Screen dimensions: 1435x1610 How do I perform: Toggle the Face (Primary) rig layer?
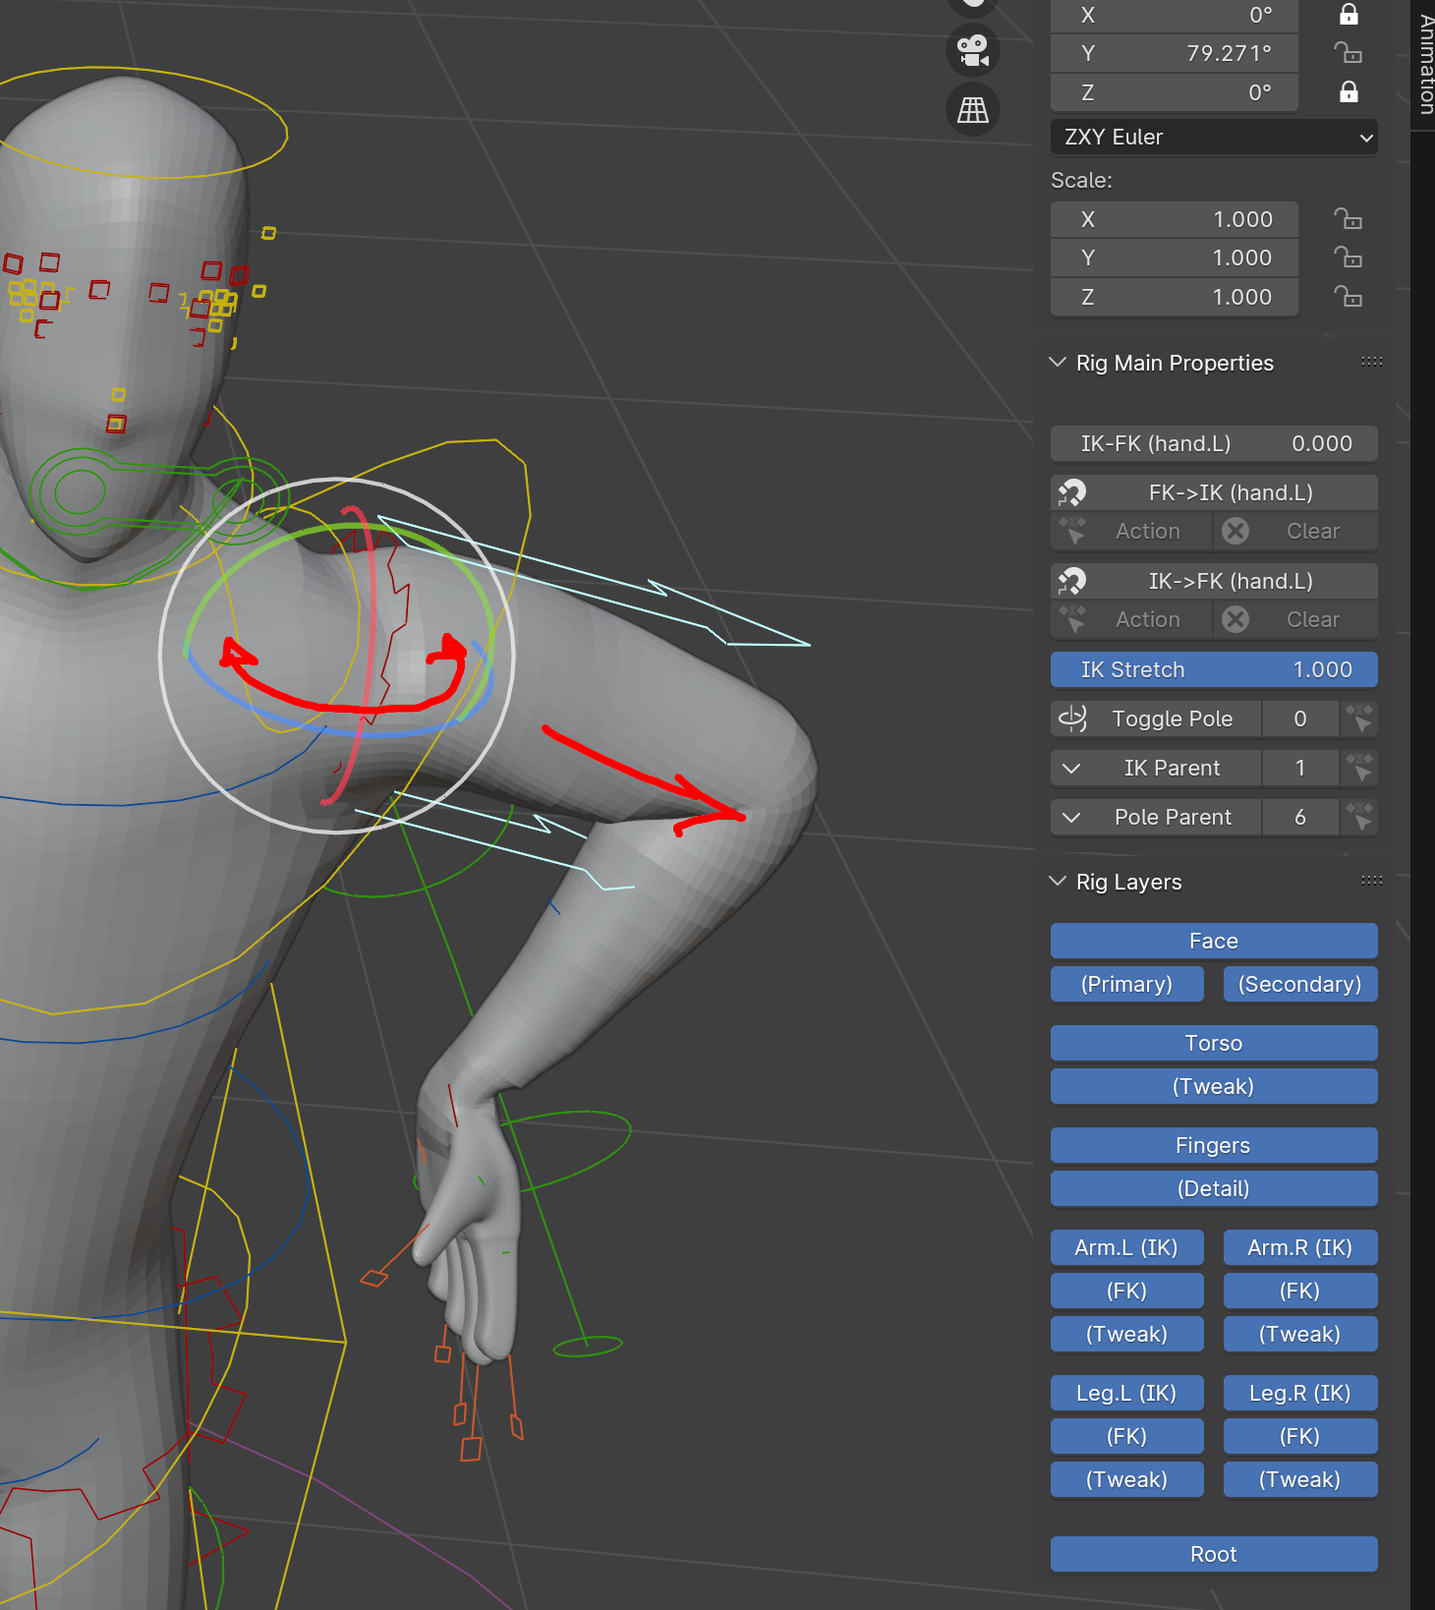click(1127, 984)
